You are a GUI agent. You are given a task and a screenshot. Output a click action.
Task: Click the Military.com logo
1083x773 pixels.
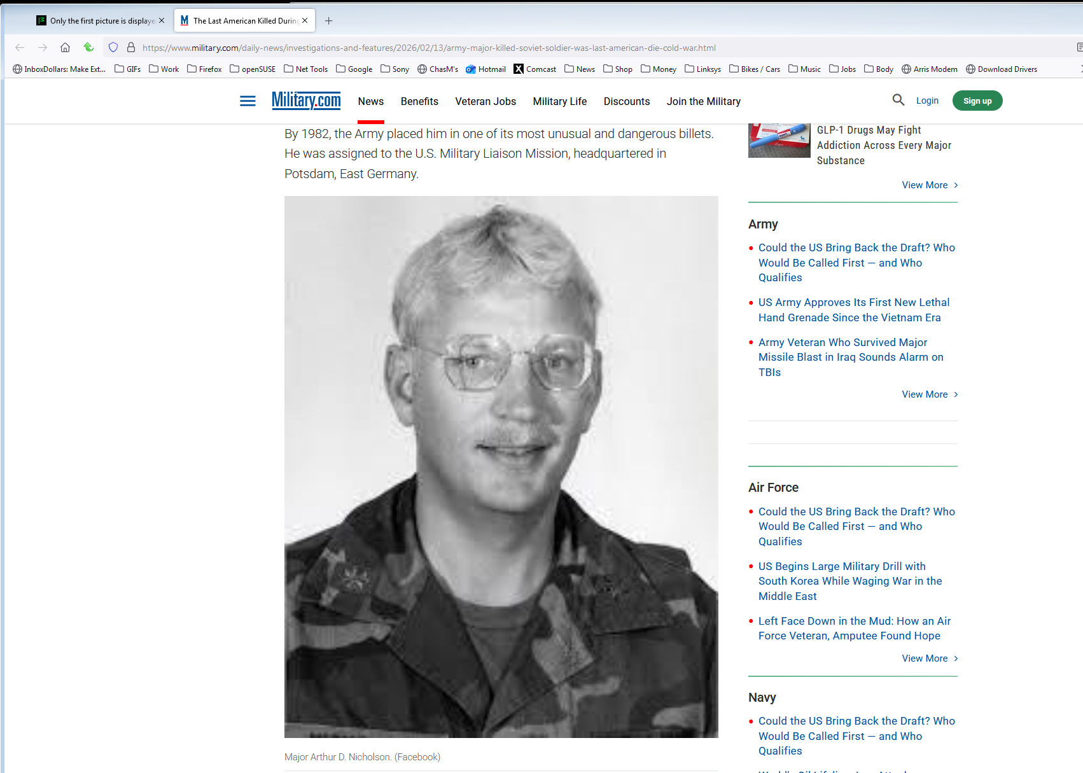[306, 101]
